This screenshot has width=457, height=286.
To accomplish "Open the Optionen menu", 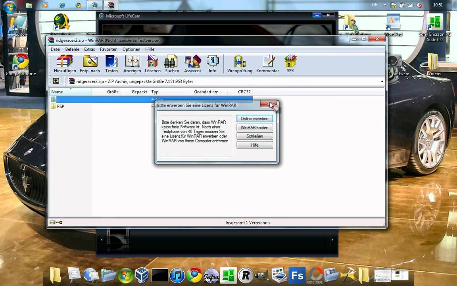I will point(131,49).
